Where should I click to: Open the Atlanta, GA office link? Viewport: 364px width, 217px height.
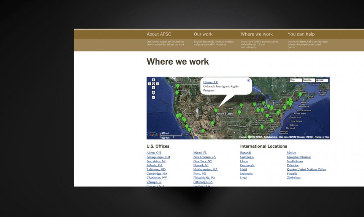tap(155, 165)
